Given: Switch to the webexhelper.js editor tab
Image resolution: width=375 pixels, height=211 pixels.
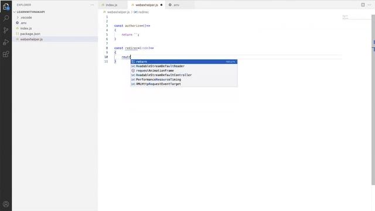Looking at the screenshot, I should (146, 5).
